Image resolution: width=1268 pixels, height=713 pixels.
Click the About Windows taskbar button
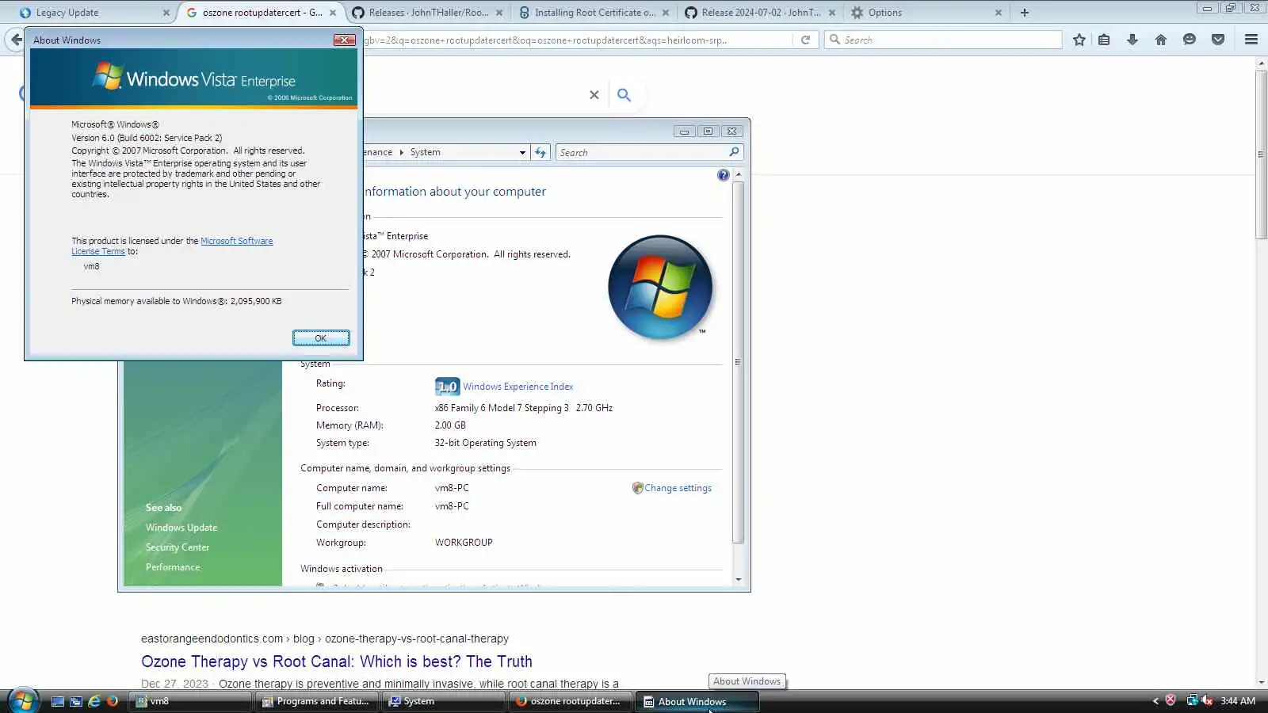point(697,701)
